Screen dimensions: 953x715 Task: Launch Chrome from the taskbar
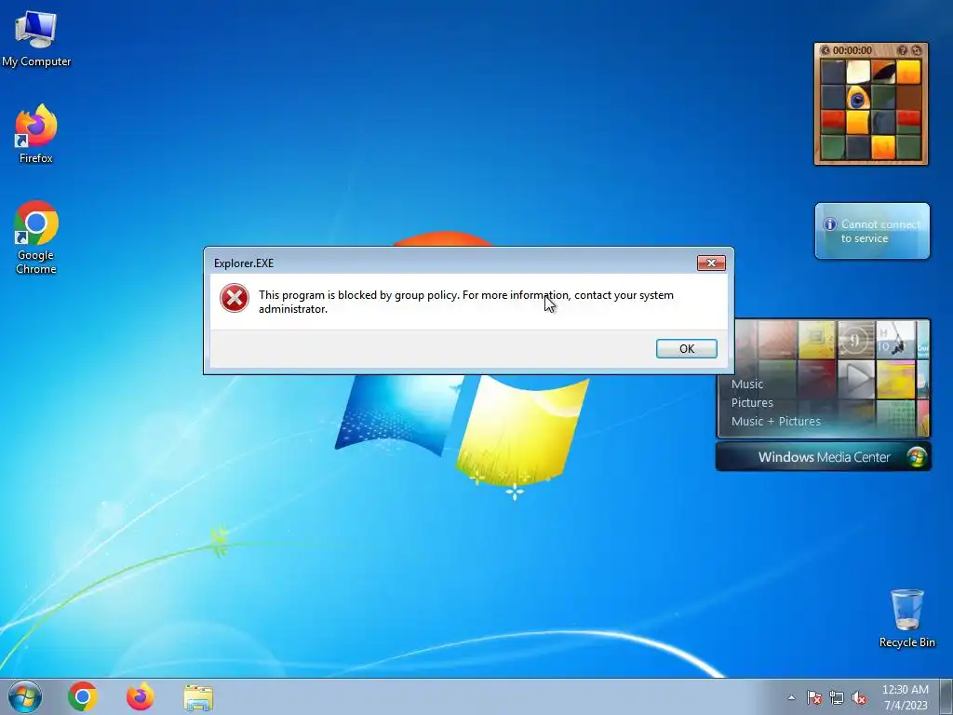83,696
